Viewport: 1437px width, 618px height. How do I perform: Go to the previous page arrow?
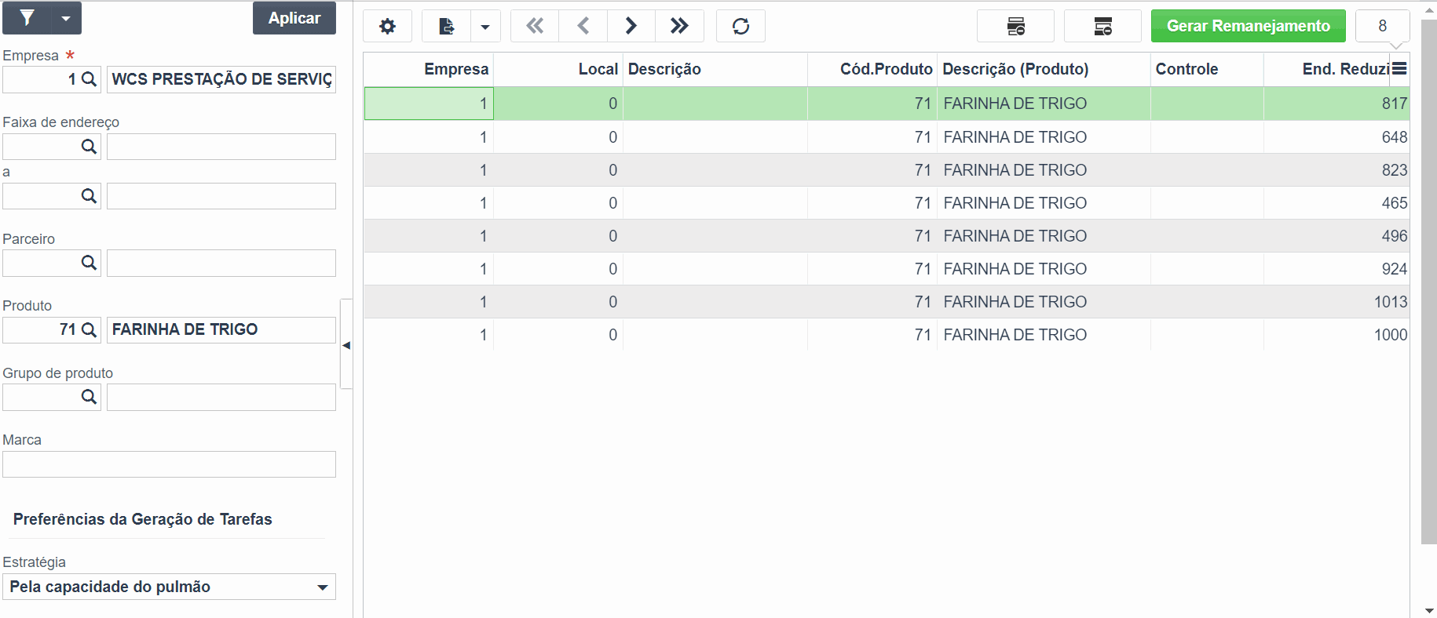pyautogui.click(x=583, y=26)
